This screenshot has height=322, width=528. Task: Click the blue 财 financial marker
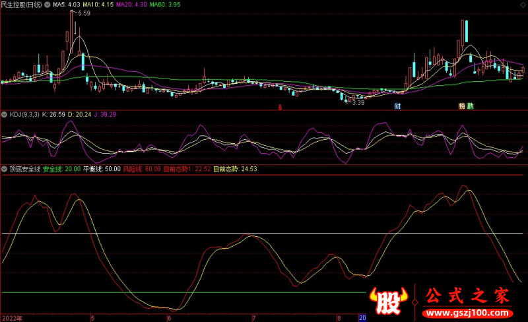click(397, 106)
